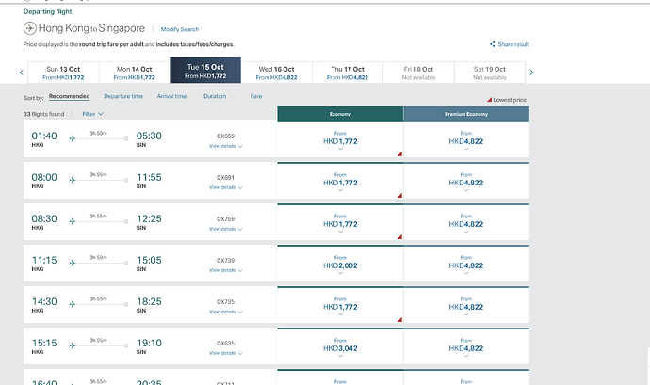650x385 pixels.
Task: Click plane icon on the 01:40 flight row
Action: 73,139
